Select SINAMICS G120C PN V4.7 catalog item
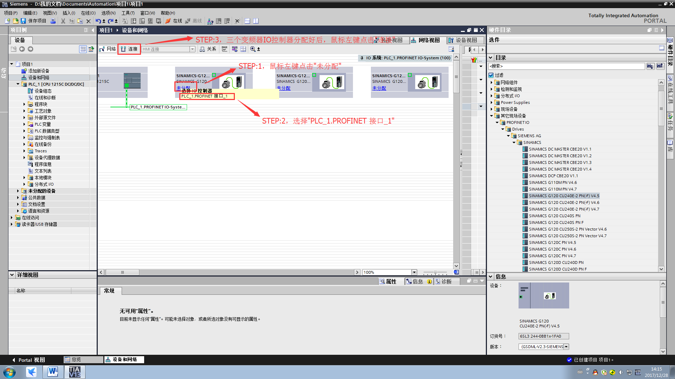 pyautogui.click(x=552, y=256)
